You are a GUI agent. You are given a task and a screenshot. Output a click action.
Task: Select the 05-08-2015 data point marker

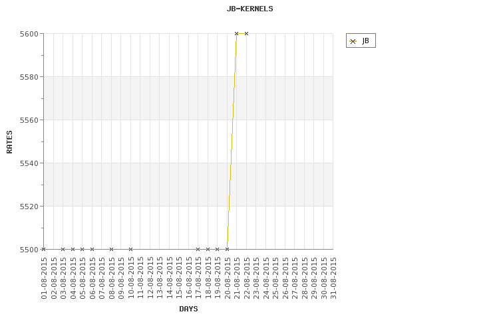tap(82, 250)
